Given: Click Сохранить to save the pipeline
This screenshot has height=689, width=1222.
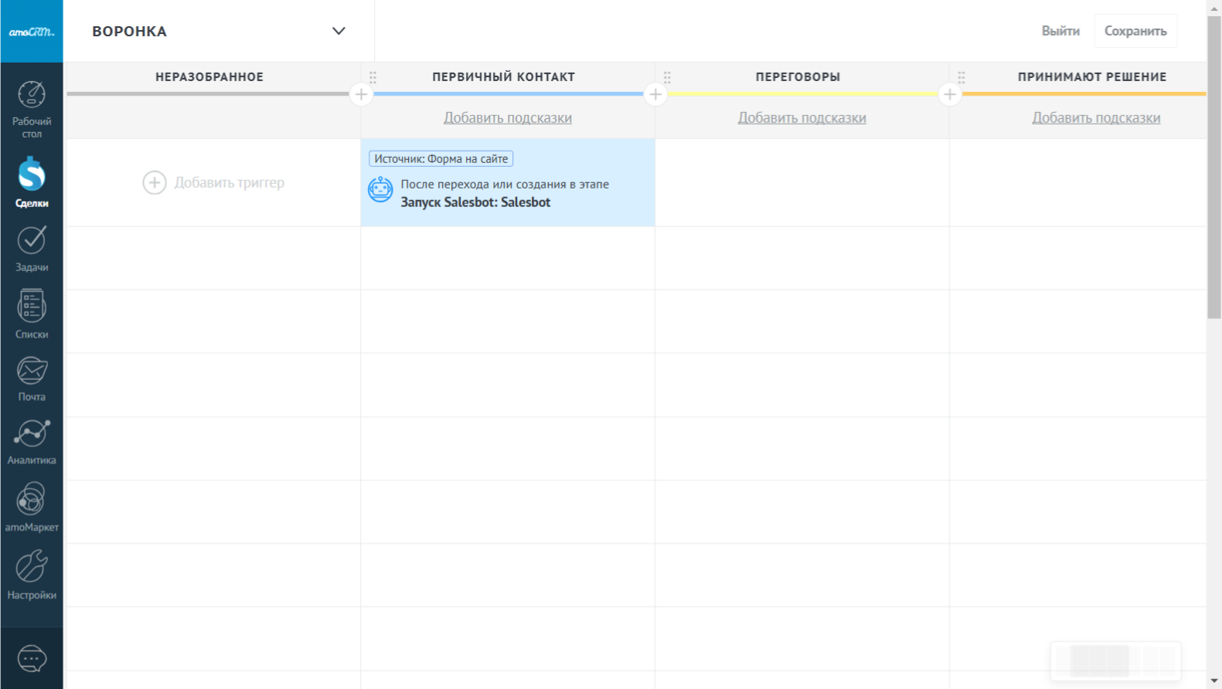Looking at the screenshot, I should point(1135,31).
